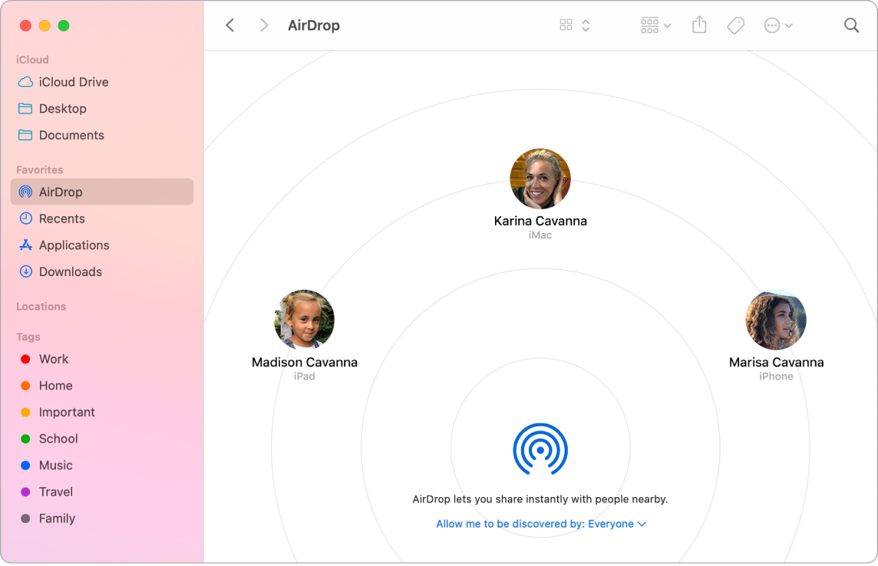
Task: Open the Downloads folder
Action: pyautogui.click(x=71, y=271)
